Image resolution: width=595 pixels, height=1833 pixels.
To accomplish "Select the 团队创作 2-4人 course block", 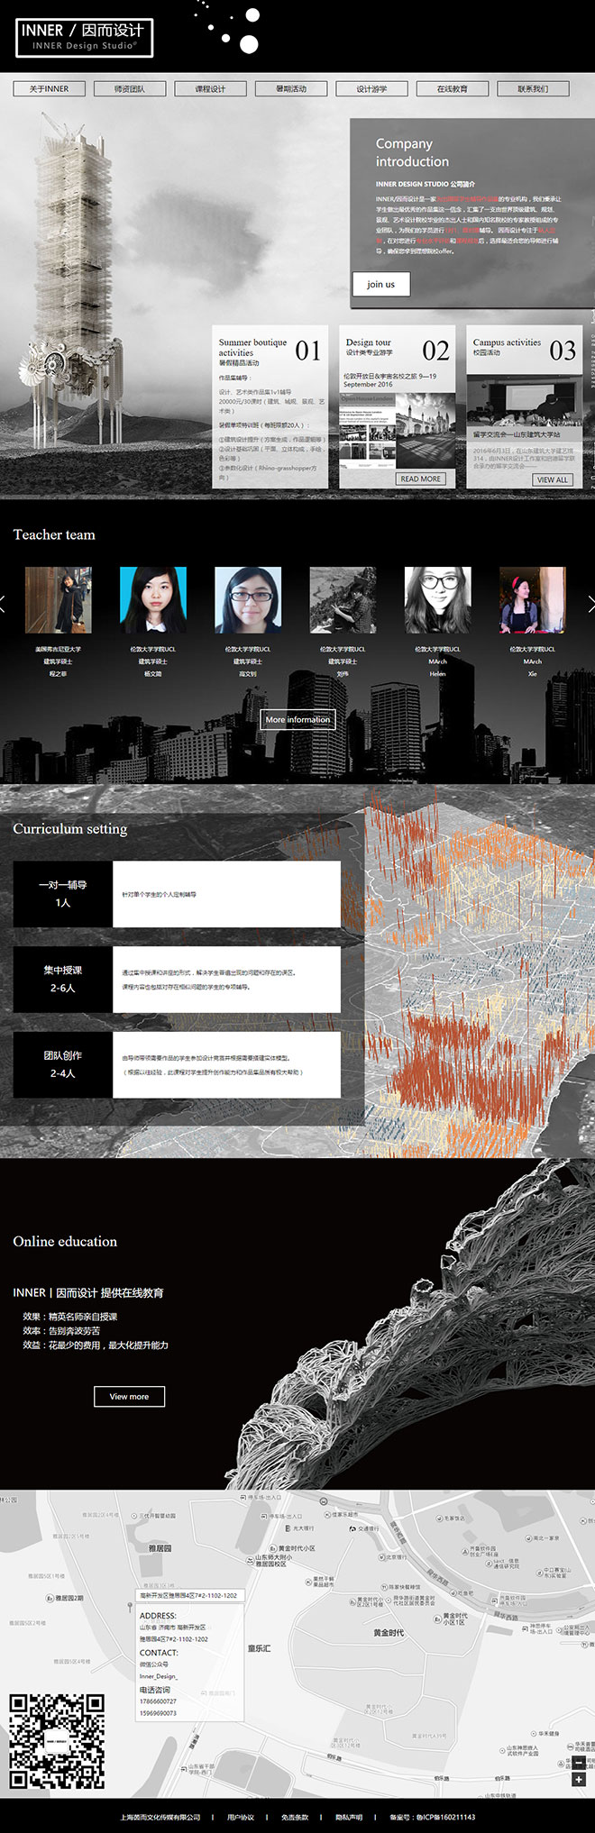I will [177, 1065].
